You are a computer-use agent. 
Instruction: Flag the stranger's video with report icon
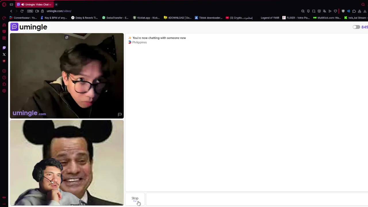[120, 114]
